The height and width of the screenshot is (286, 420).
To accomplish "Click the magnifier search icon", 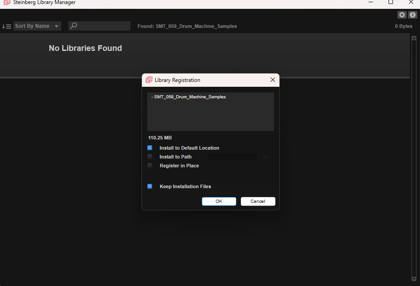I will click(x=73, y=26).
